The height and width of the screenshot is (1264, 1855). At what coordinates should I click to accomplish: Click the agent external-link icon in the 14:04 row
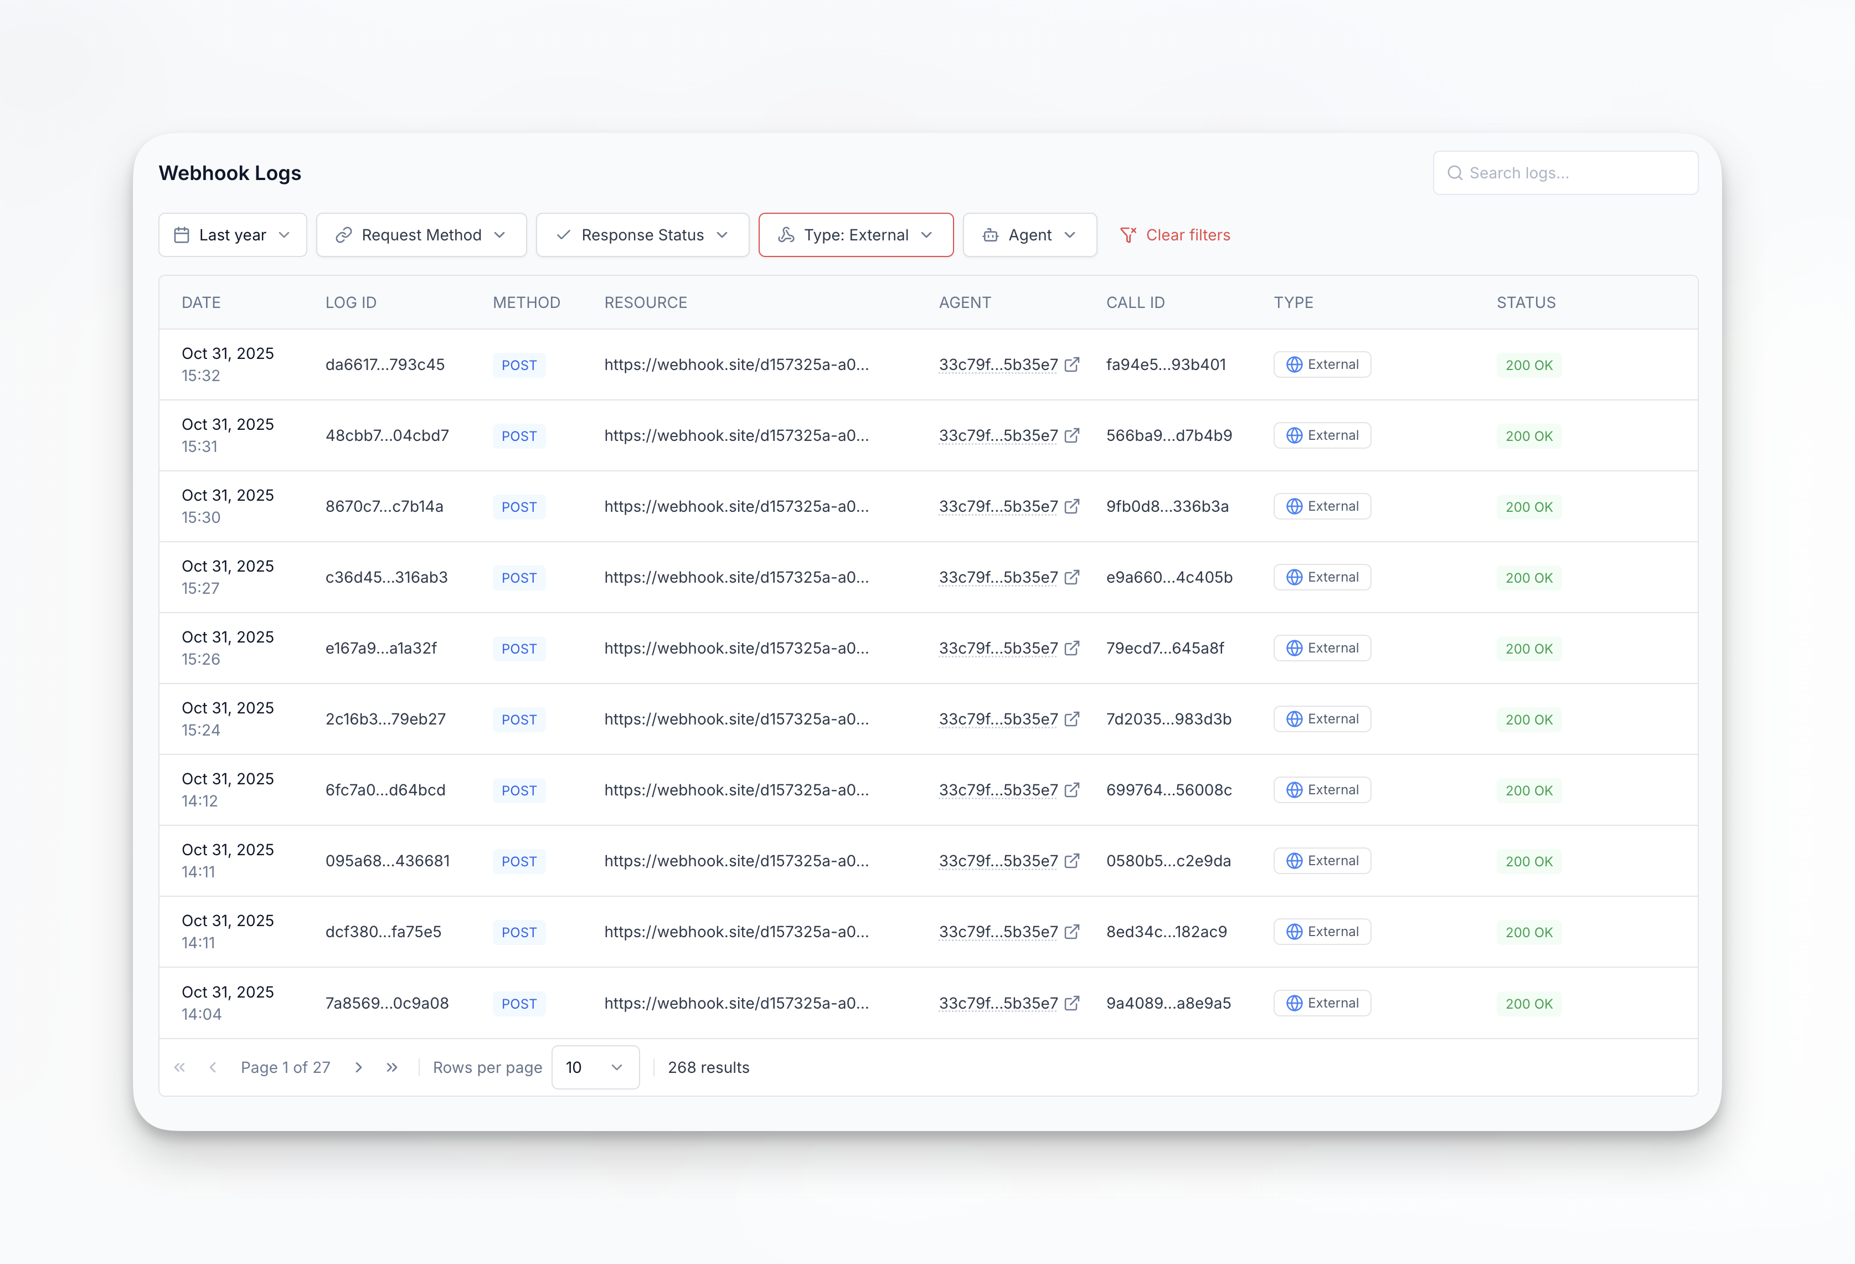click(1072, 1003)
